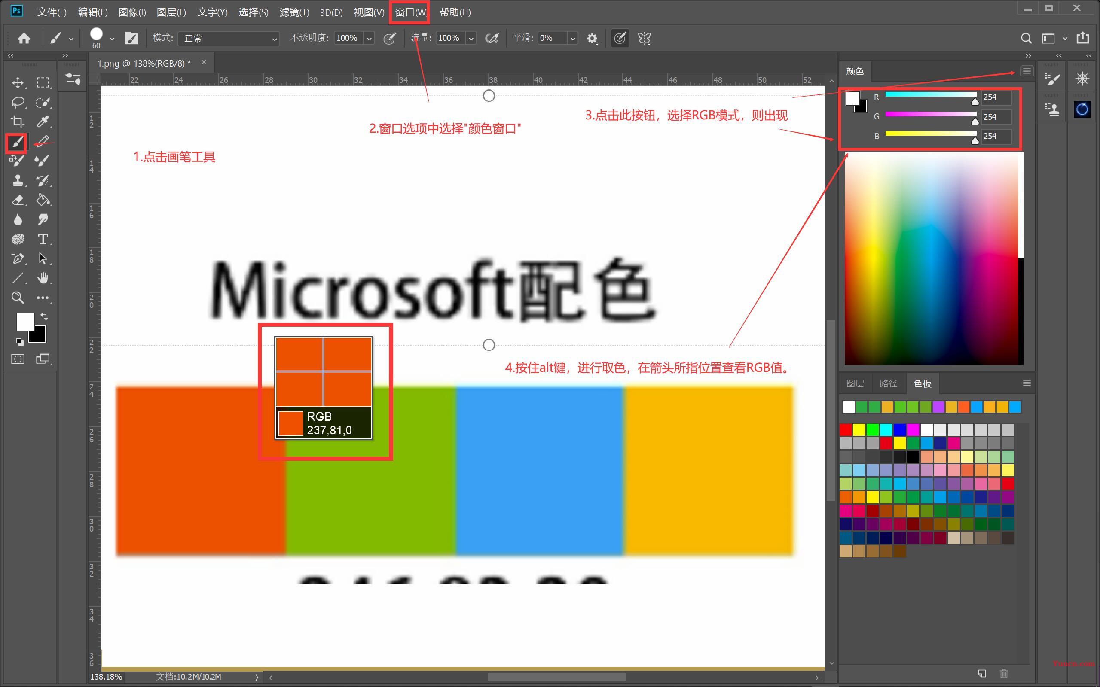Go to the Home screen

[x=24, y=38]
